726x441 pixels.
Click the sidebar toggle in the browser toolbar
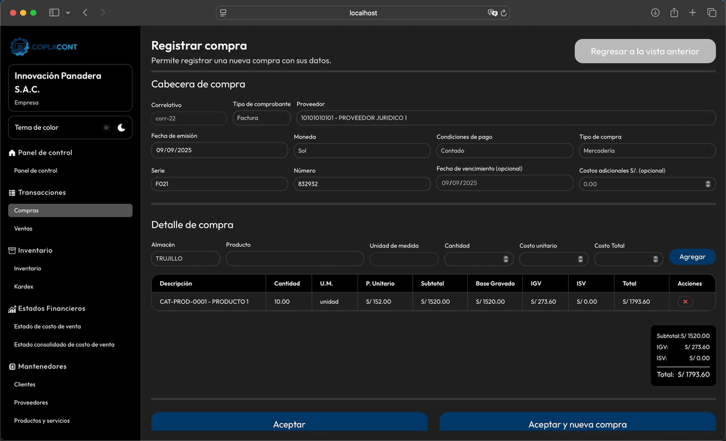pos(54,12)
